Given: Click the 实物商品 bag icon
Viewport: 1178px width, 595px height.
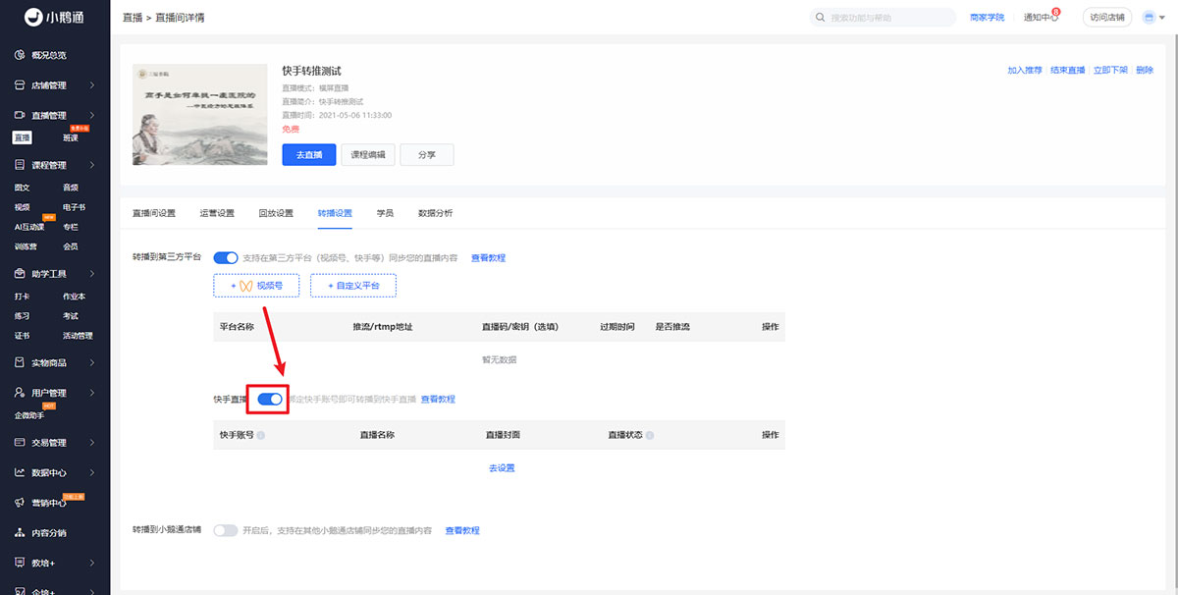Looking at the screenshot, I should pyautogui.click(x=20, y=362).
